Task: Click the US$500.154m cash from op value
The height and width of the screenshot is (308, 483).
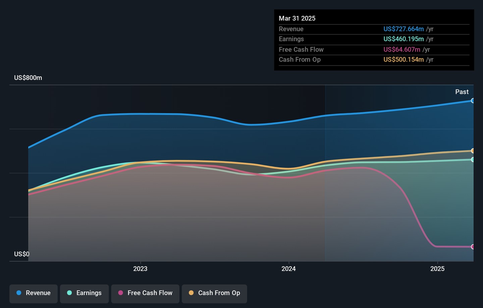Action: pos(404,60)
